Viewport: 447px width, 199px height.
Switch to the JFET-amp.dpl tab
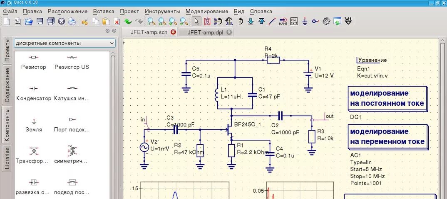click(x=205, y=32)
